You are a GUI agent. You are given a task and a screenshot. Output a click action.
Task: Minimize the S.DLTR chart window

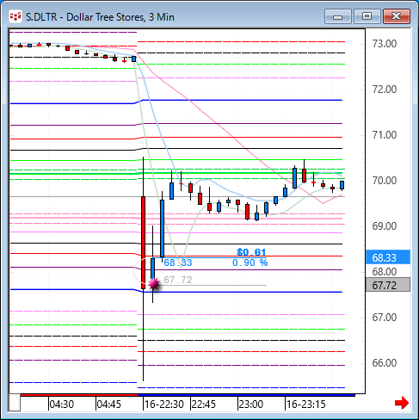click(x=338, y=16)
